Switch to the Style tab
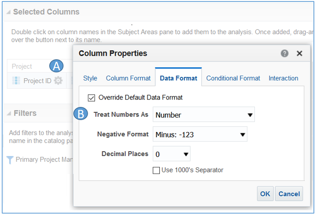 90,78
